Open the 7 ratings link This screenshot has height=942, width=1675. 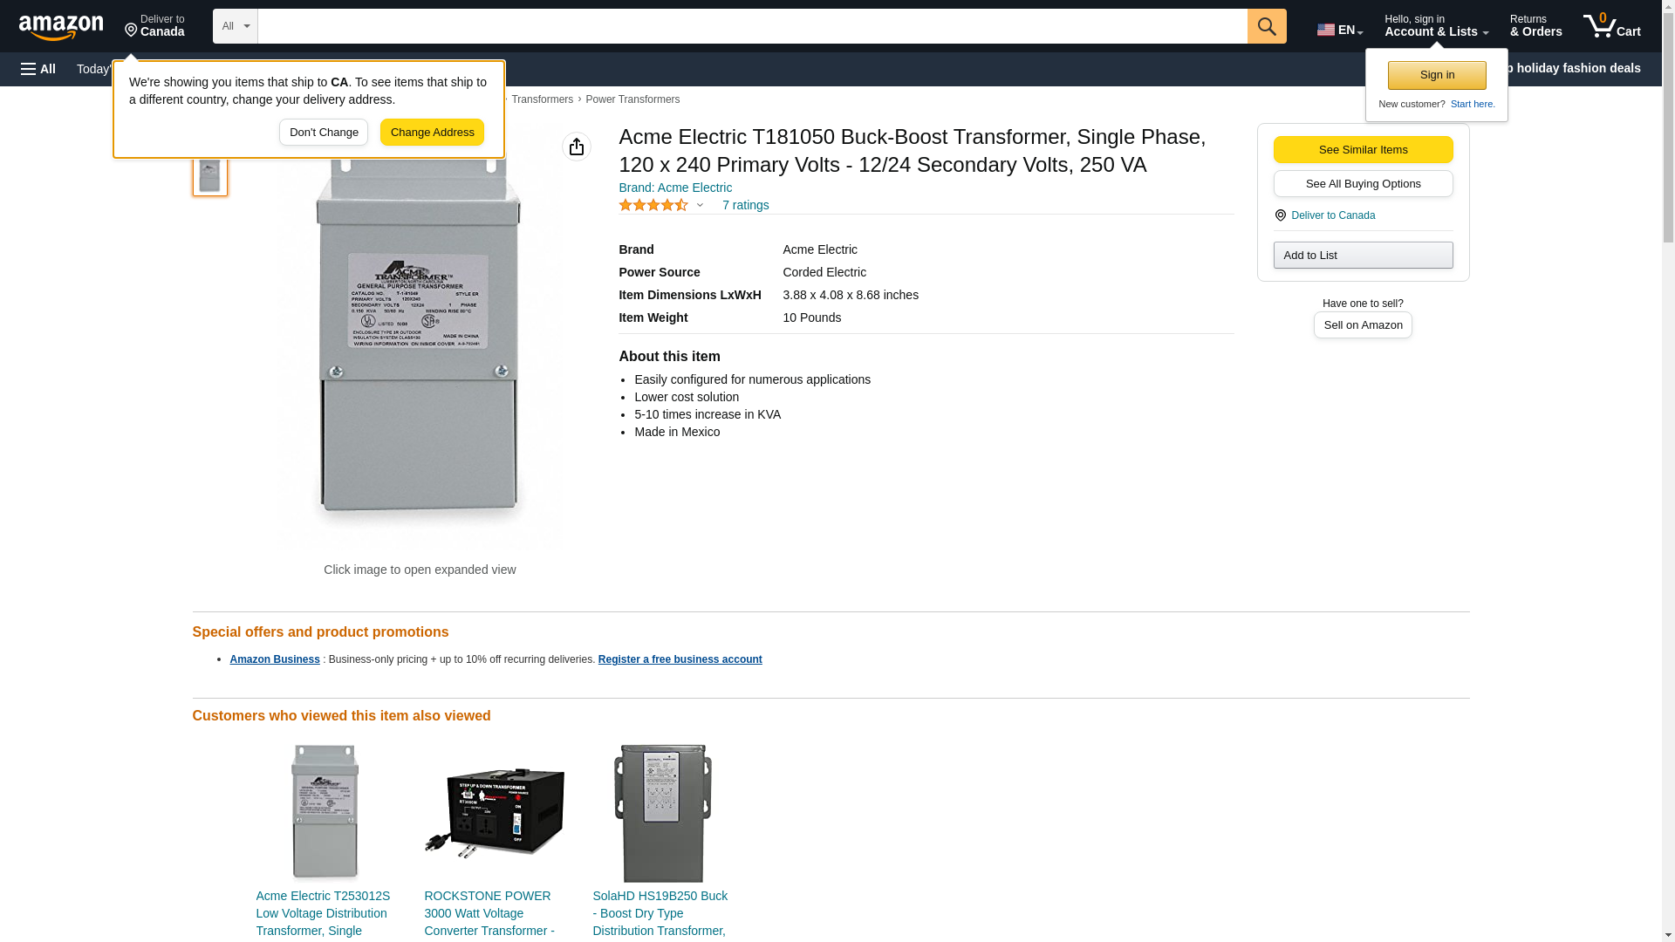745,205
